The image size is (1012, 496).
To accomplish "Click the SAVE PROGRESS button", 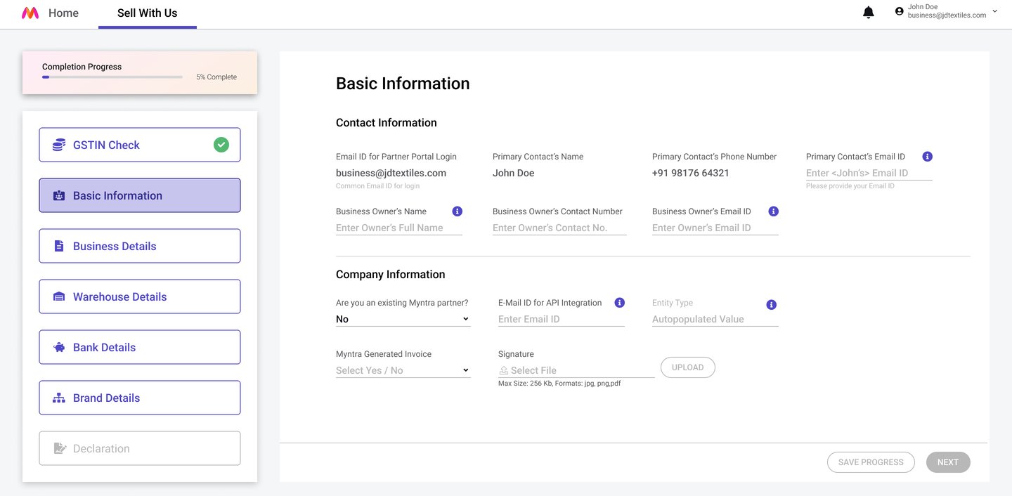I will click(871, 462).
